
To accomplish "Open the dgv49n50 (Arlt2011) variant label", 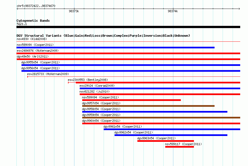I will point(33,56).
